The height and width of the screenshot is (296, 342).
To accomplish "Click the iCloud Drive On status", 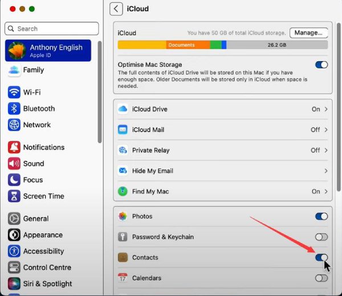I will coord(316,109).
